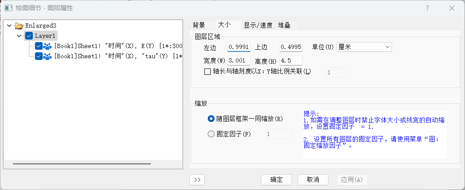465x190 pixels.
Task: Select 固定因子 radio option
Action: 211,134
